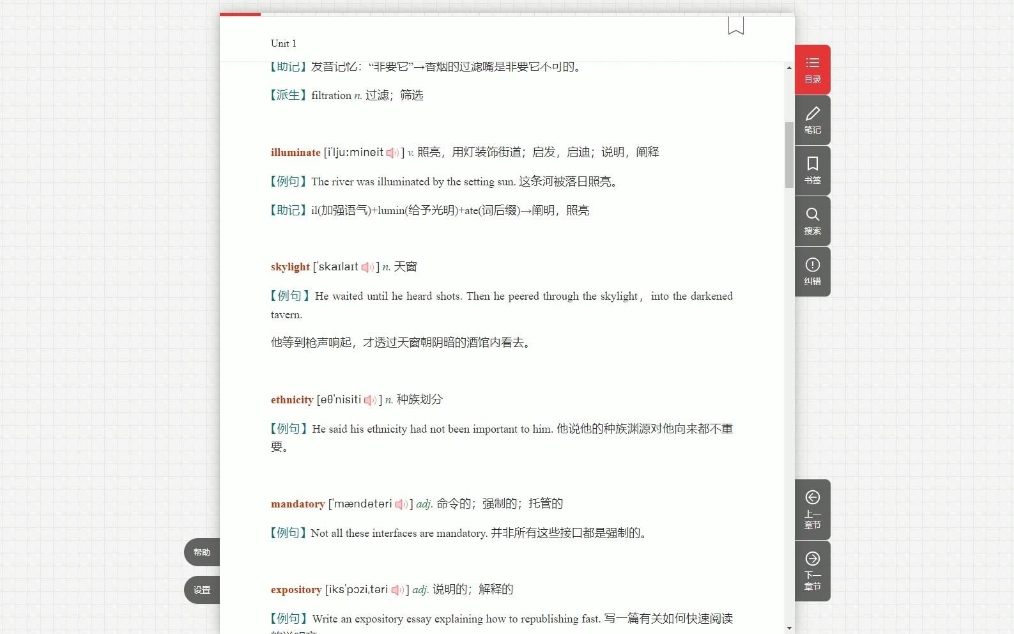Open the 搜索 search tool
Screen dimensions: 1014x634
click(x=812, y=221)
